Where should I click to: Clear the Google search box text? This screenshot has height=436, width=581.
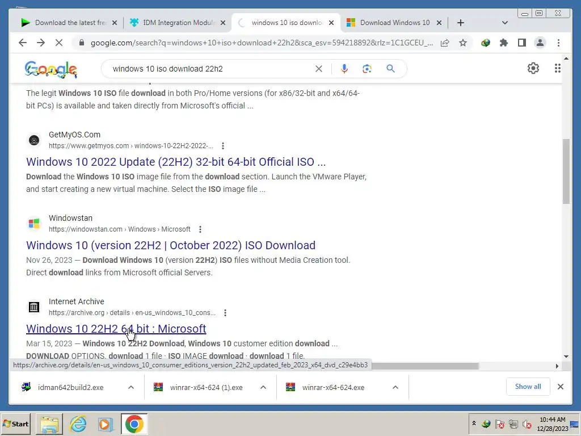coord(319,69)
